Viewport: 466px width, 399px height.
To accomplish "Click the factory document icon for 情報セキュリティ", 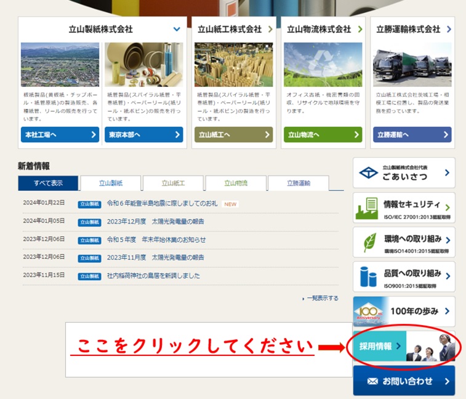I will pyautogui.click(x=367, y=208).
